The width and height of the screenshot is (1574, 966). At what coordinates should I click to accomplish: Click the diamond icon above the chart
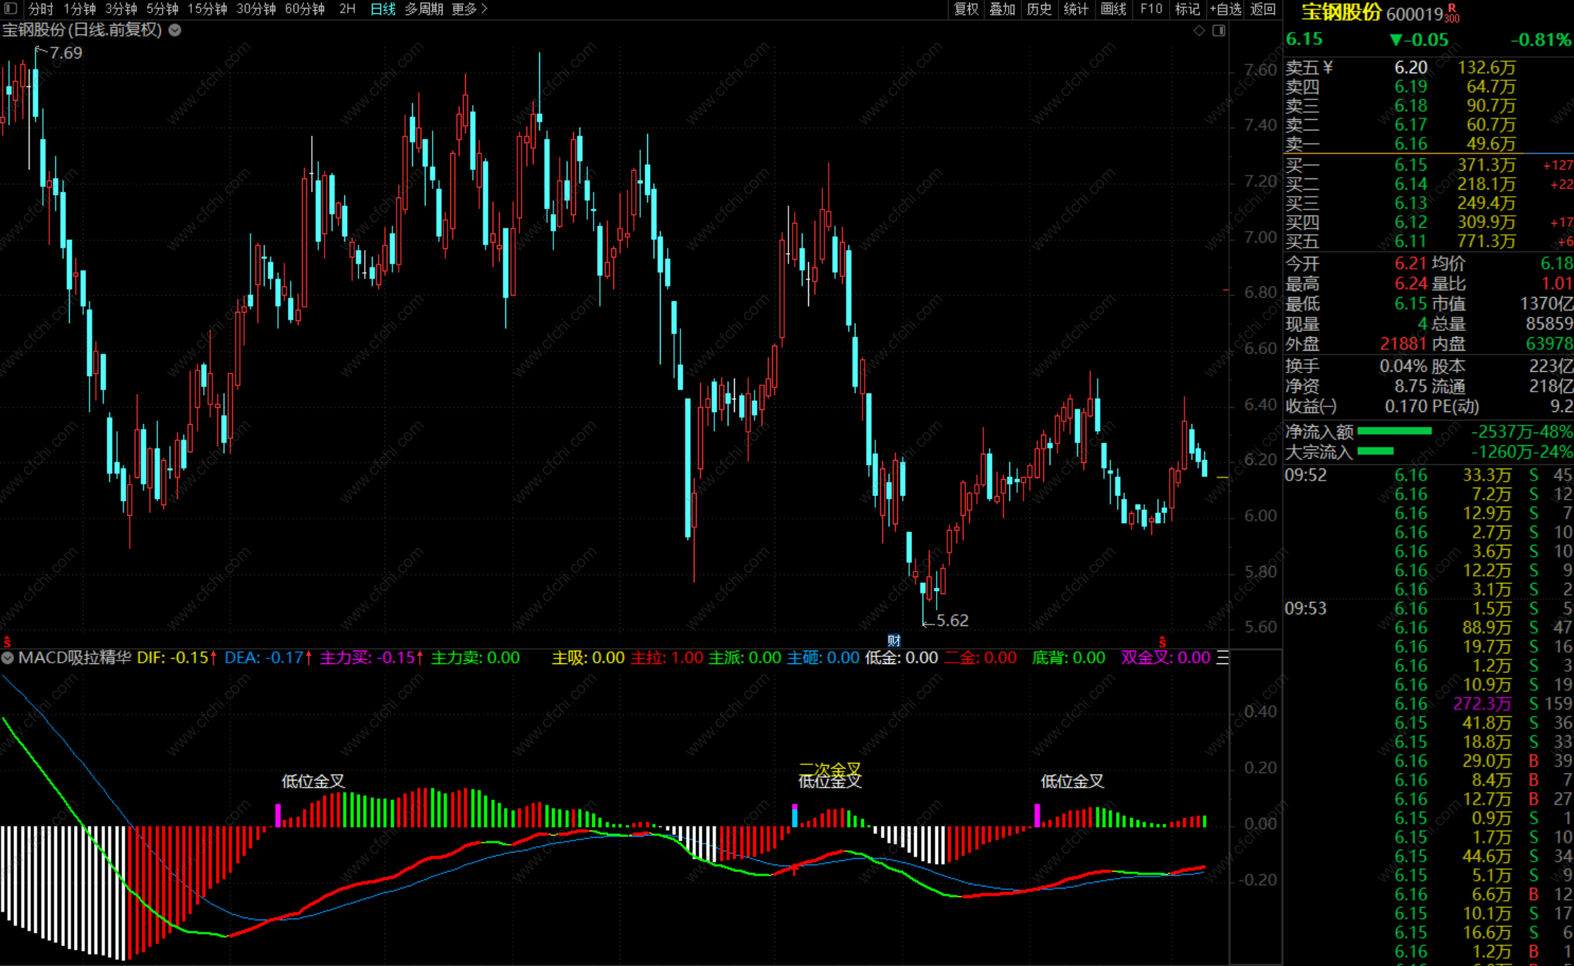point(1199,30)
